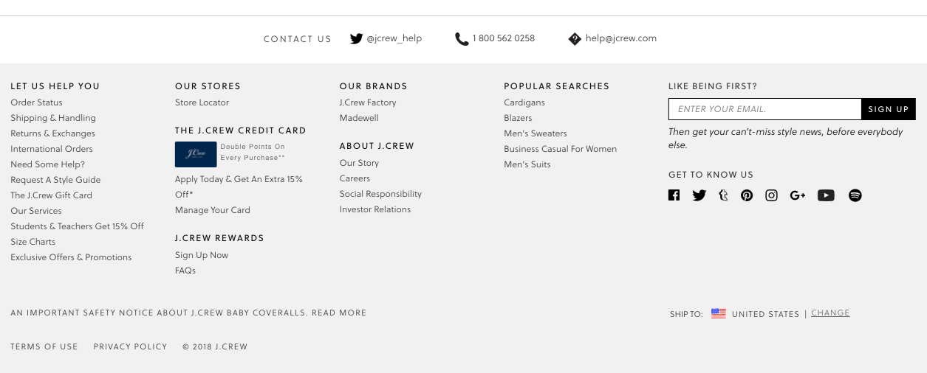Open the J.Crew Facebook page icon
The width and height of the screenshot is (927, 373).
pos(674,195)
